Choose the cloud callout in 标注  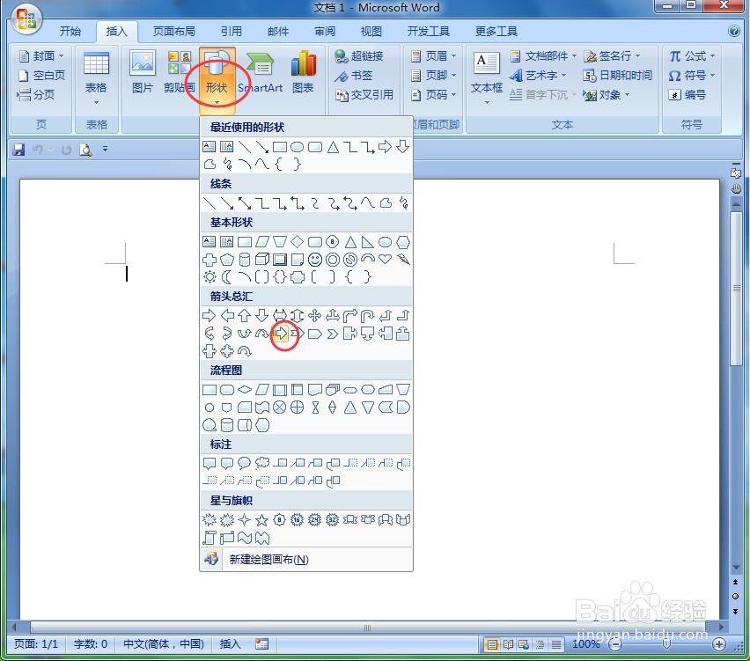[x=261, y=463]
